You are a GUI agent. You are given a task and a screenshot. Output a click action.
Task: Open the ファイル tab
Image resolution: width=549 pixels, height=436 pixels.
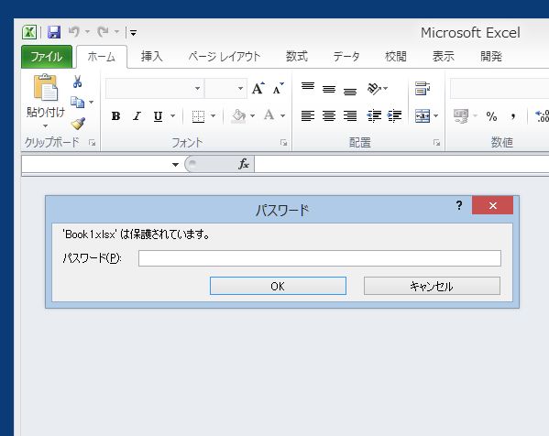(47, 57)
